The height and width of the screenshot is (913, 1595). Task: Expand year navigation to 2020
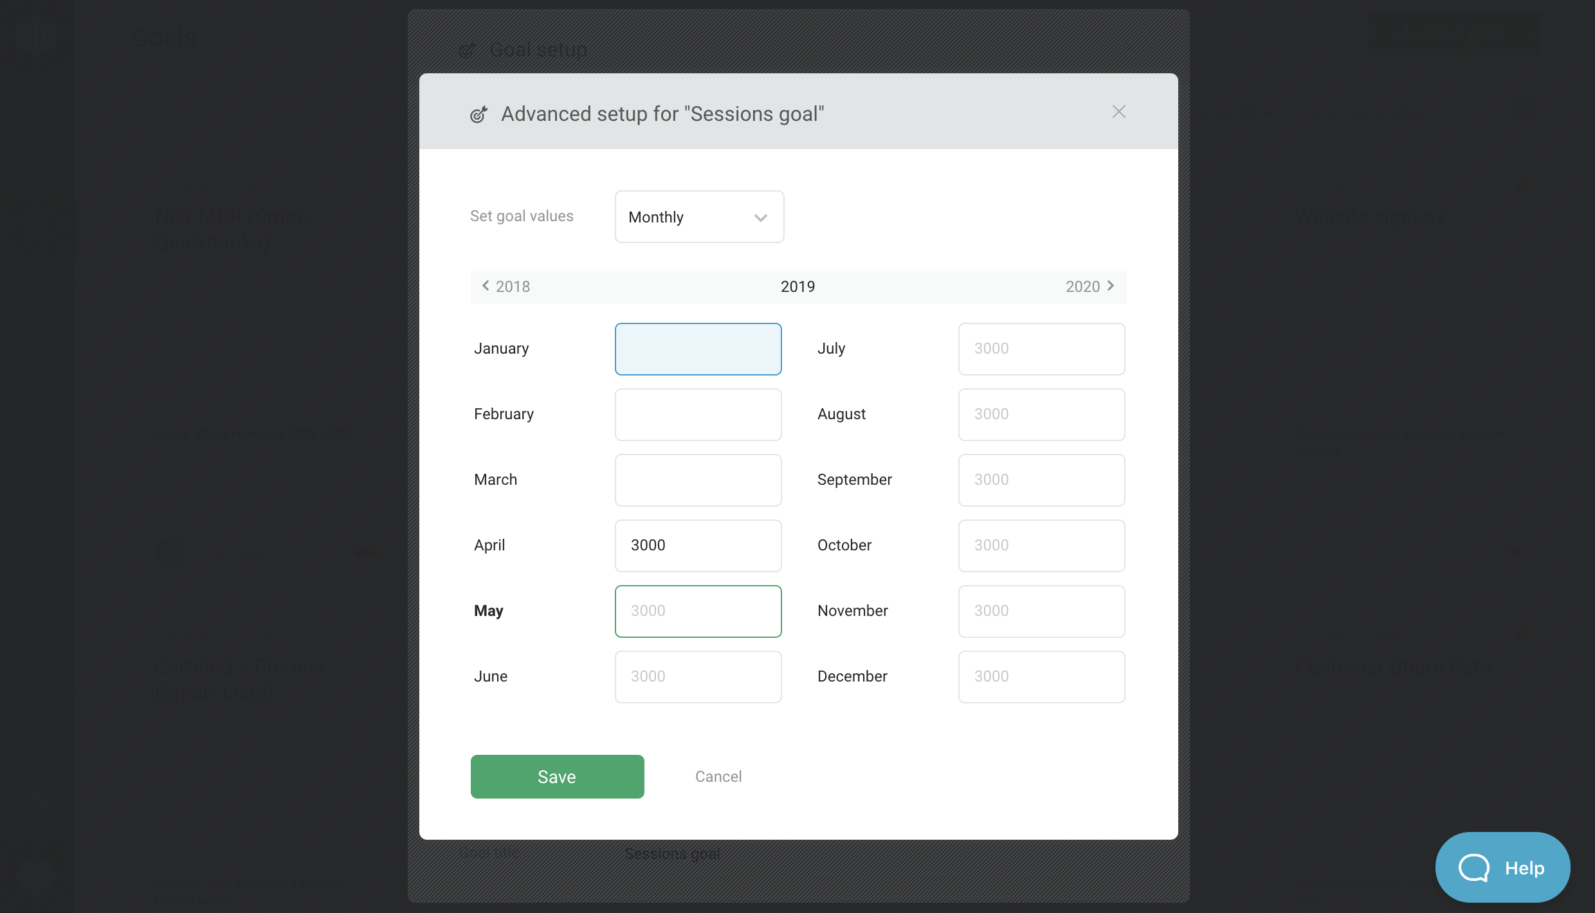coord(1088,285)
